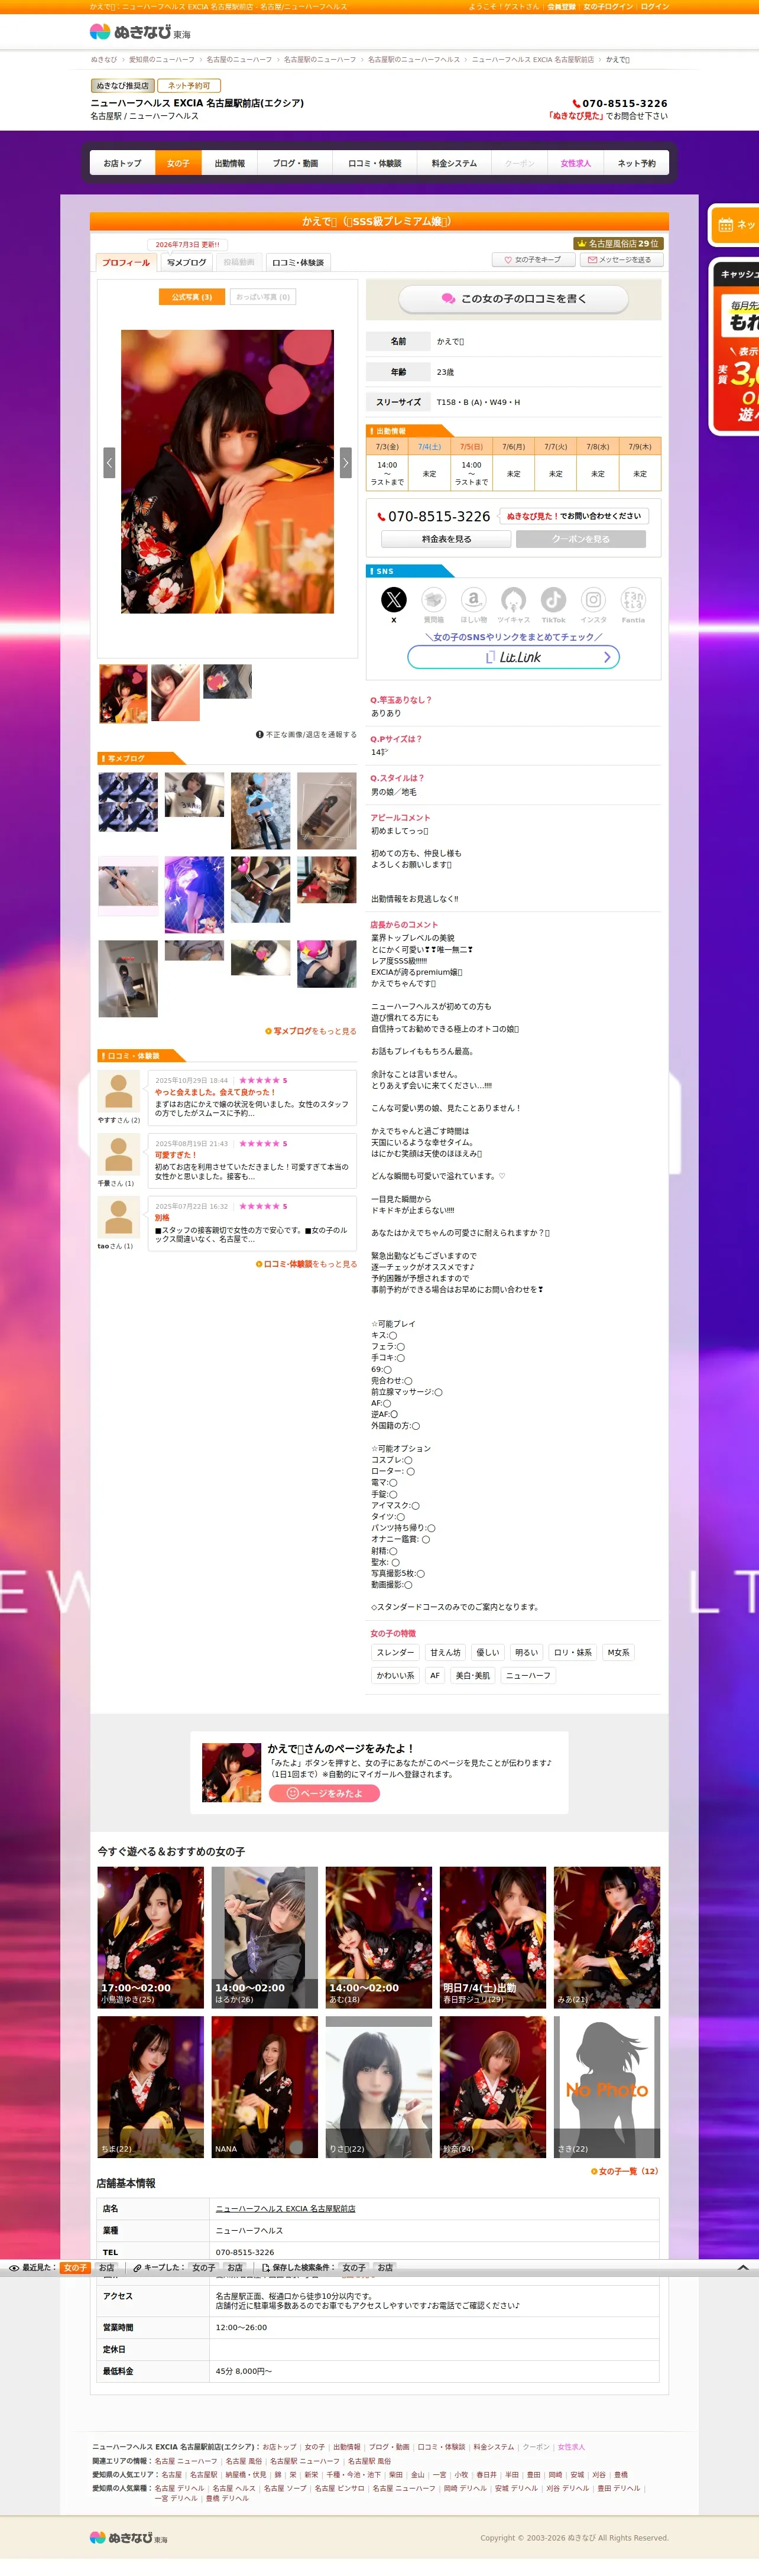Viewport: 759px width, 2576px height.
Task: Open the Fantia SNS icon
Action: point(633,599)
